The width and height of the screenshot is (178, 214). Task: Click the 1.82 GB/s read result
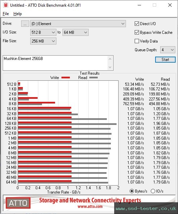162,153
